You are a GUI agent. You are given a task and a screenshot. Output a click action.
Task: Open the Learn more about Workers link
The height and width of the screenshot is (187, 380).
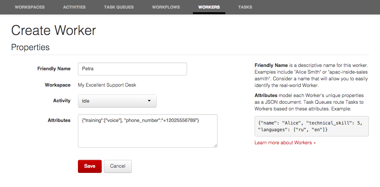coord(285,143)
